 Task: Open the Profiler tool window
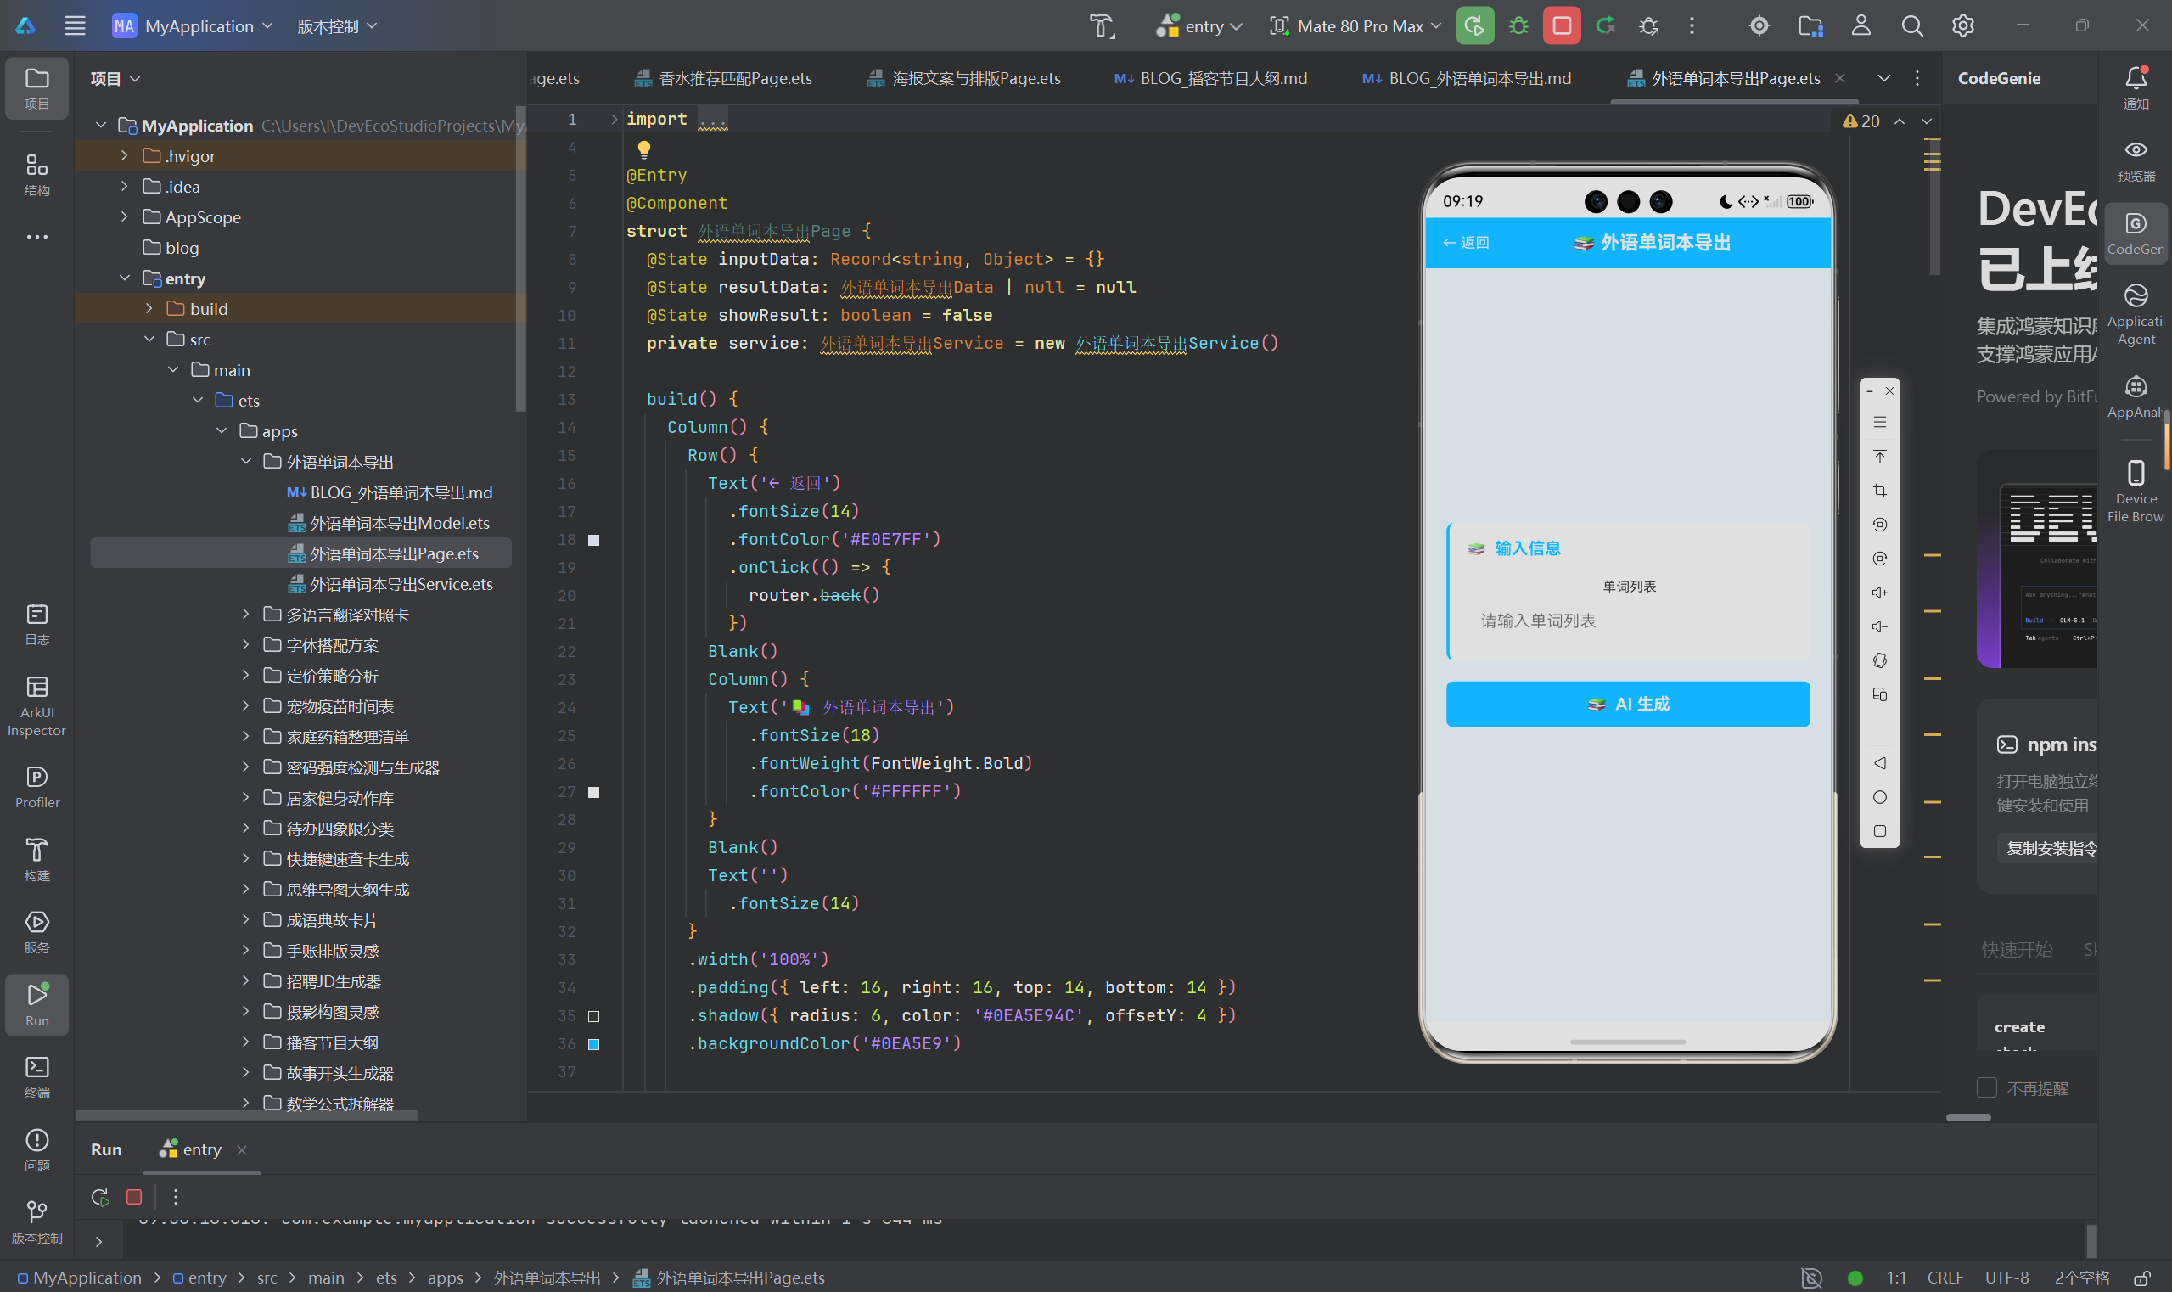pos(36,787)
